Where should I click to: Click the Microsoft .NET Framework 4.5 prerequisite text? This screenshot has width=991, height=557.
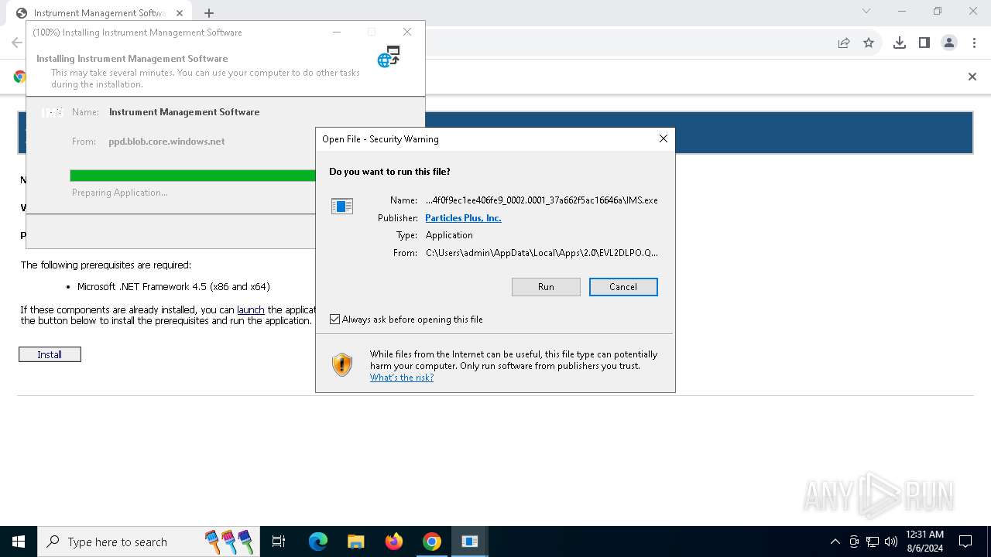[173, 287]
